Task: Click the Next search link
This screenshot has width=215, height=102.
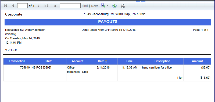Action: (x=95, y=6)
